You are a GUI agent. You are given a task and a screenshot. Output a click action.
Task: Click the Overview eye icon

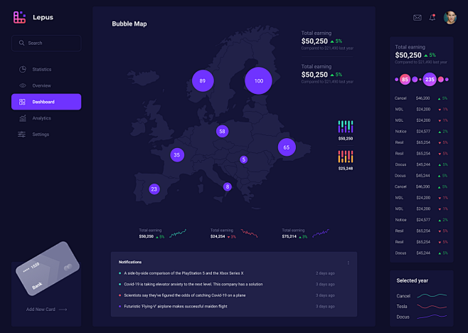point(23,85)
